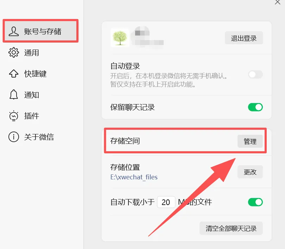Click the info icon for 关于微信

tap(14, 137)
